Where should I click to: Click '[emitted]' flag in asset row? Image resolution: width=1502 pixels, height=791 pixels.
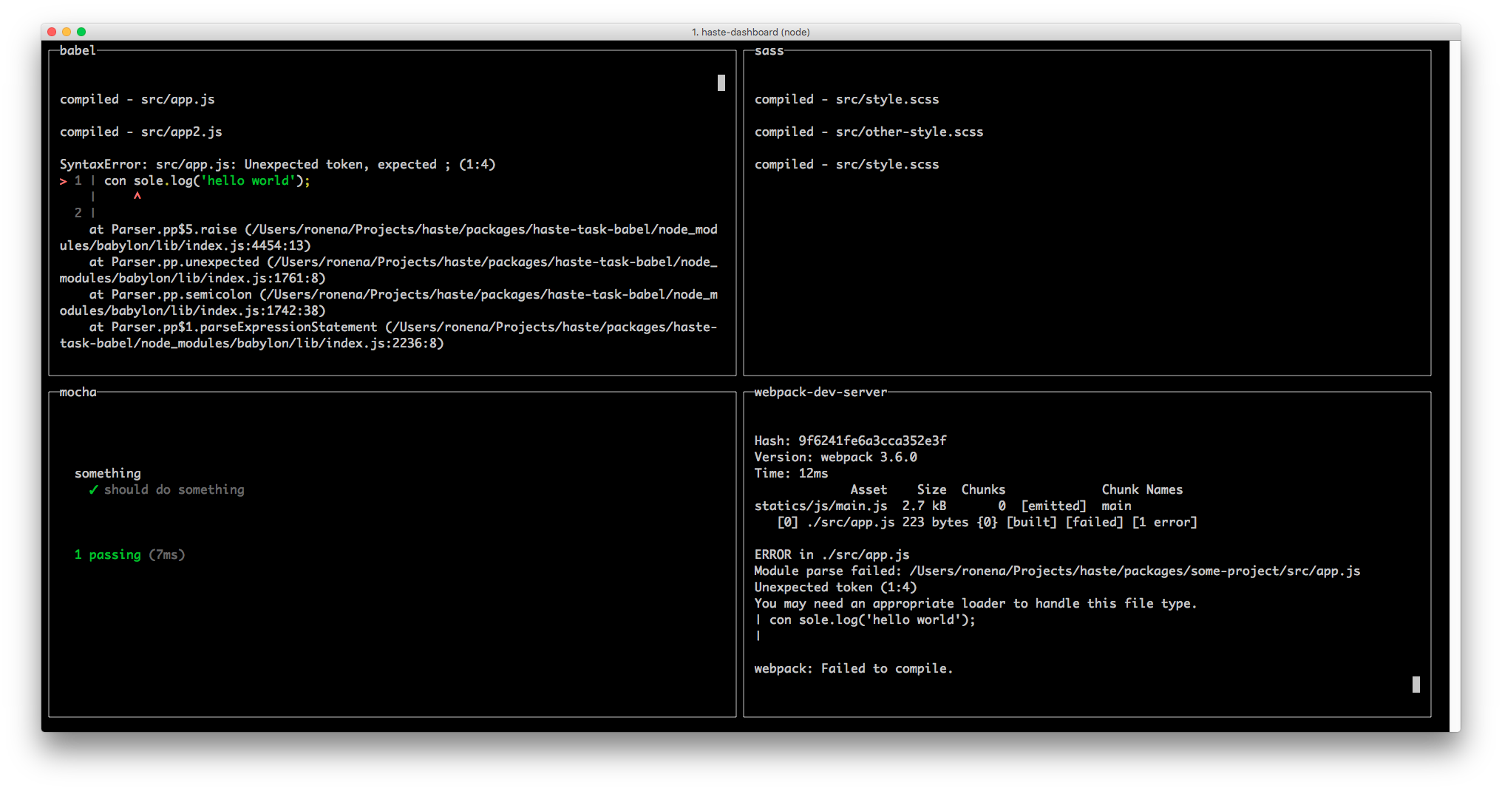click(x=1054, y=506)
